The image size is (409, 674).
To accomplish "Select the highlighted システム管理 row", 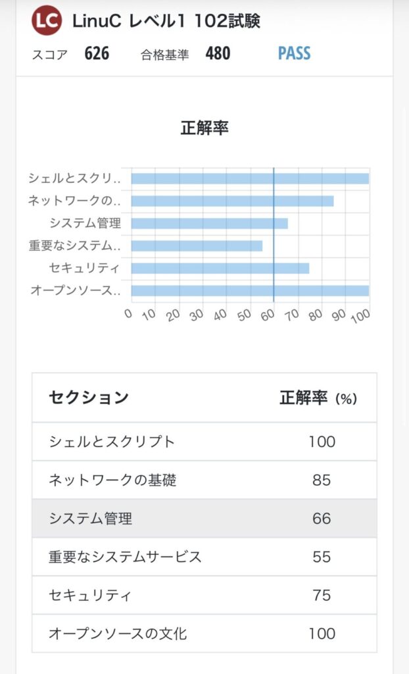I will 204,518.
